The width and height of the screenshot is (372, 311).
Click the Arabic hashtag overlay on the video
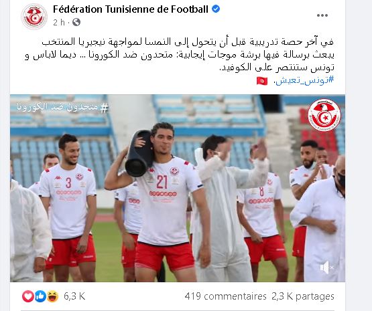62,107
